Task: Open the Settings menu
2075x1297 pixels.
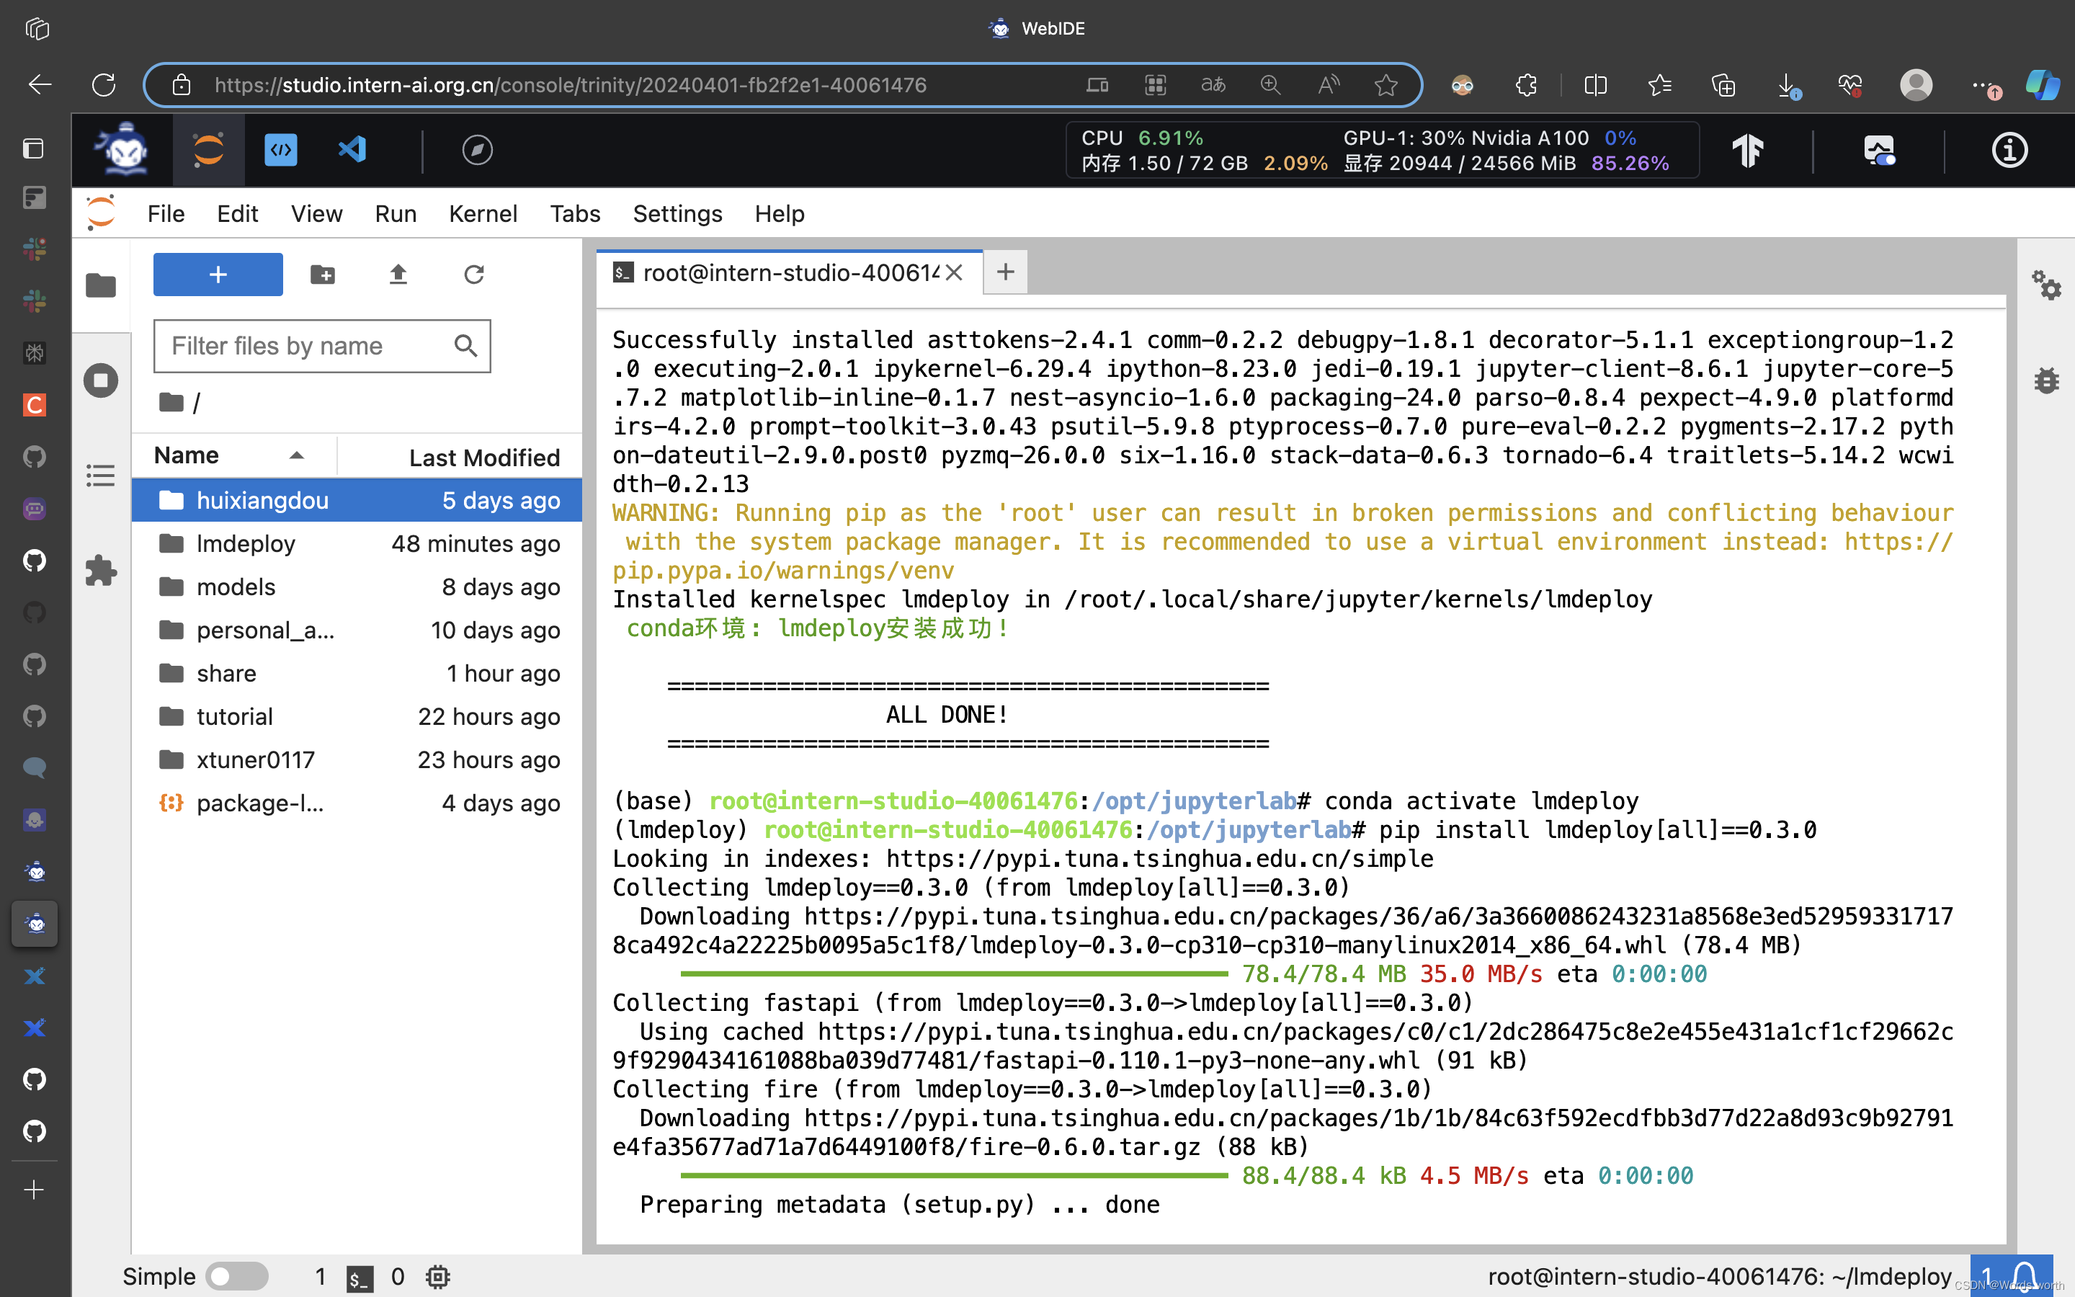Action: point(677,213)
